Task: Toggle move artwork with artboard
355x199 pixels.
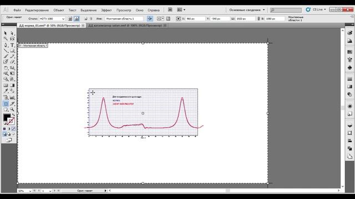Action: pos(150,19)
